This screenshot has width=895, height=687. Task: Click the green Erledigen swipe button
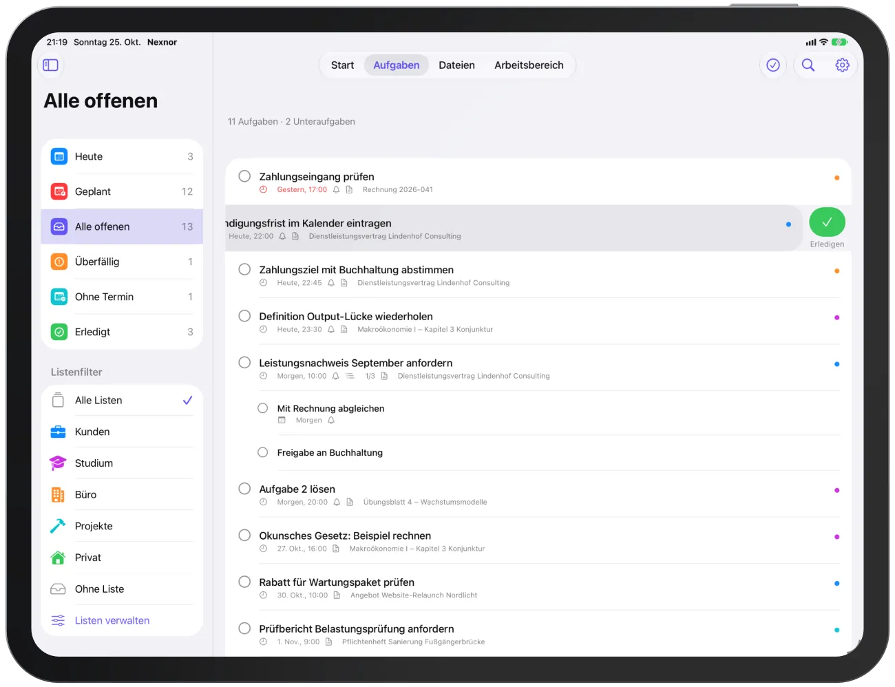point(827,222)
